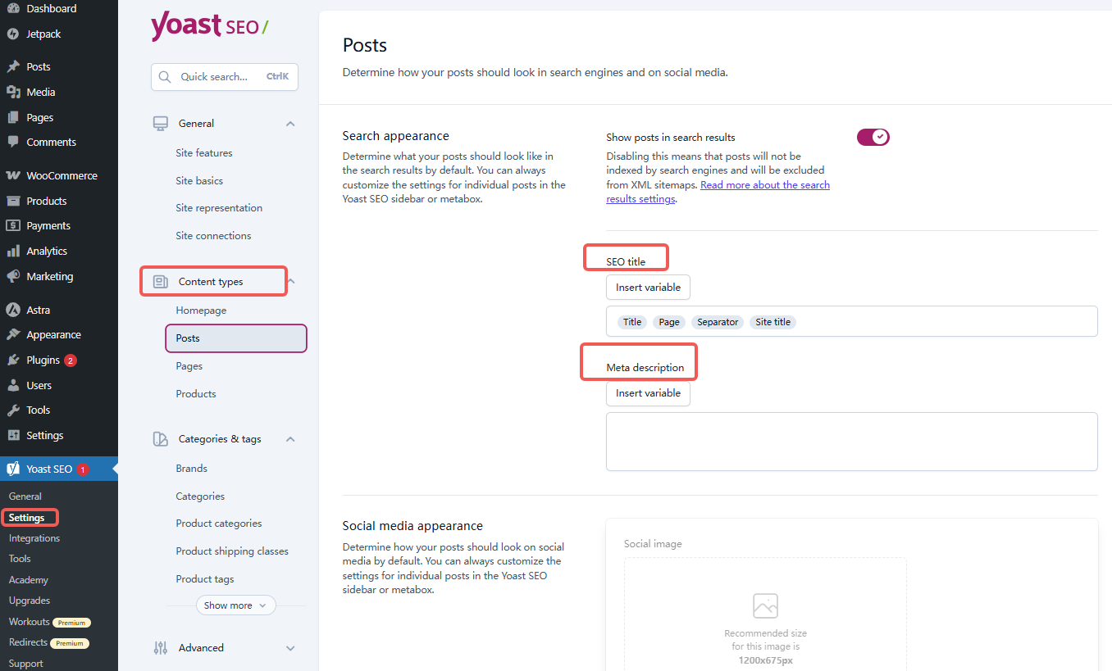The width and height of the screenshot is (1112, 671).
Task: Open the Media library from the admin sidebar
Action: pos(16,92)
